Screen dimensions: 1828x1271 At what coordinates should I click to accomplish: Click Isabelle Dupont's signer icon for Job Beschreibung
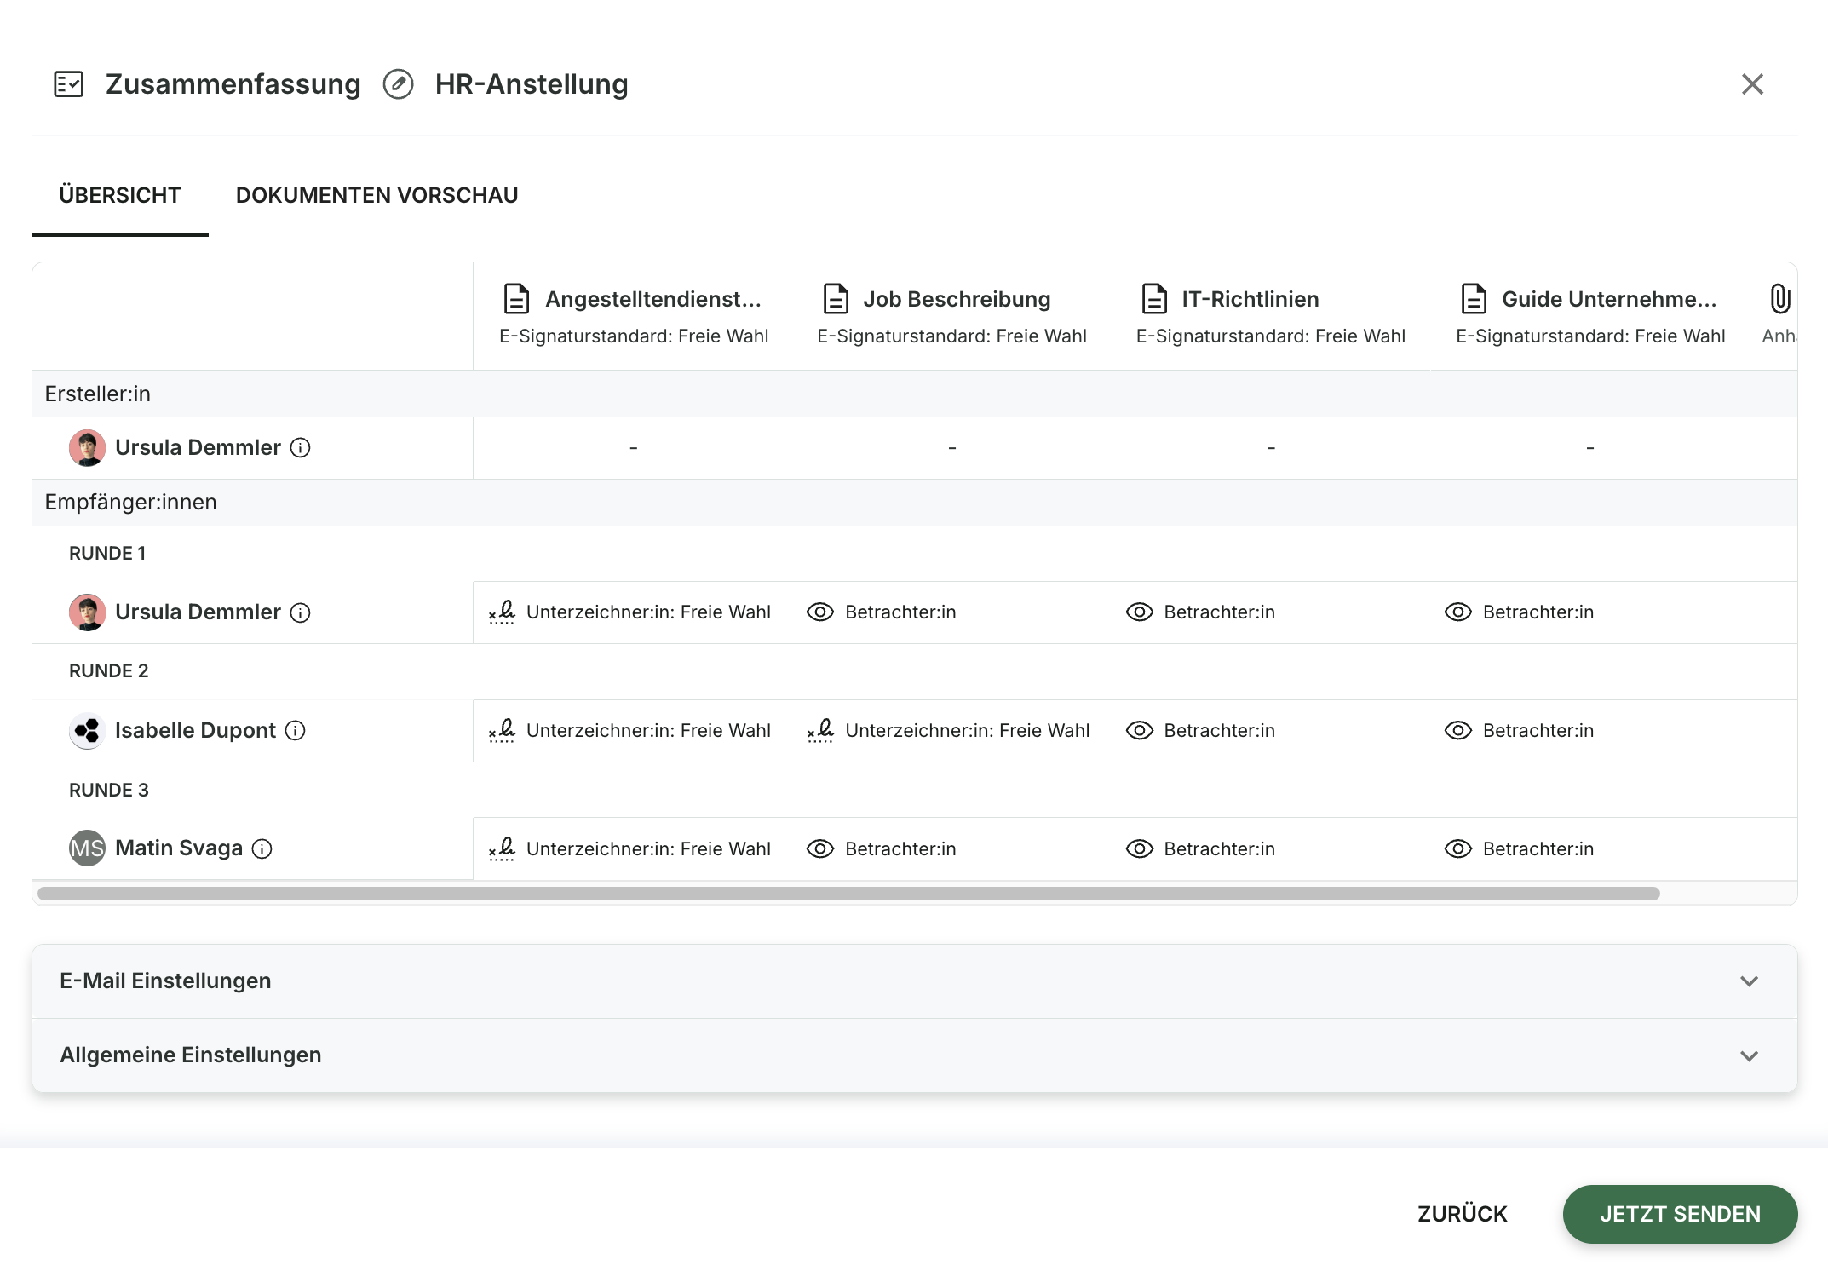820,731
